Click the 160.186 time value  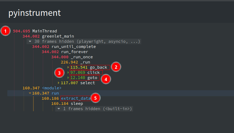pyautogui.click(x=50, y=98)
